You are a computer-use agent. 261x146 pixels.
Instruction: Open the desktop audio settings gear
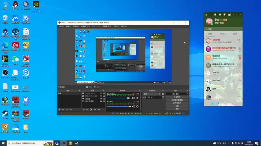pyautogui.click(x=137, y=106)
